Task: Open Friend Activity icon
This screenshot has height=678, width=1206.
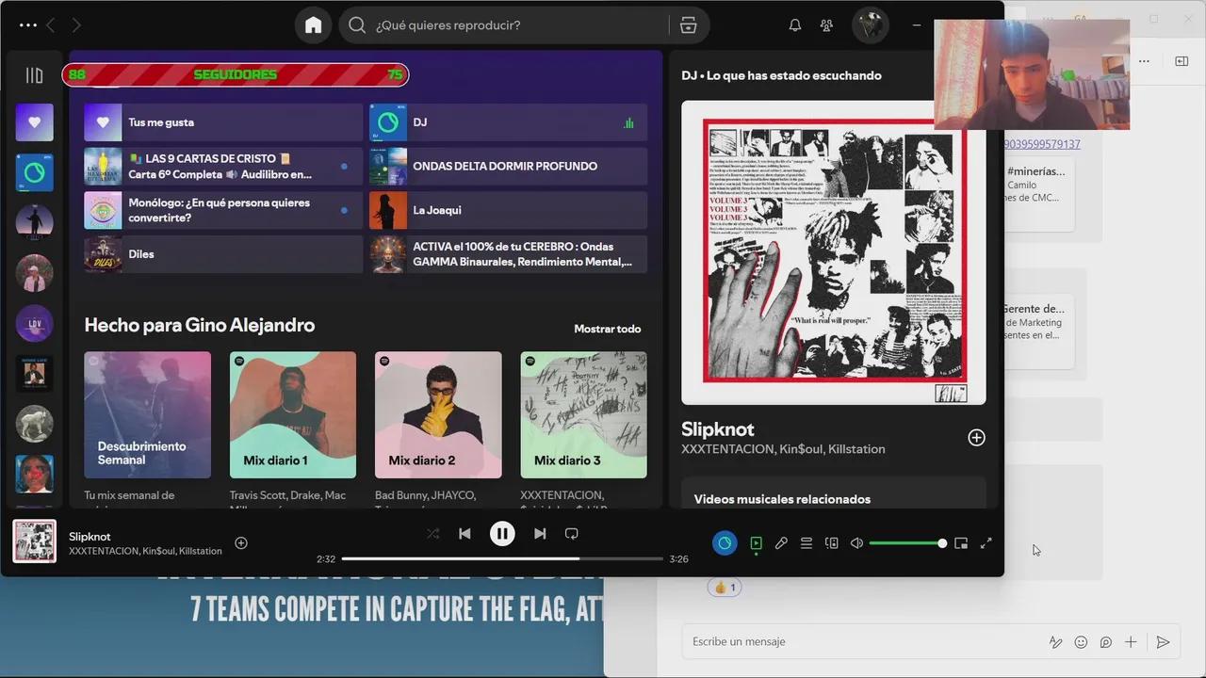Action: tap(826, 25)
